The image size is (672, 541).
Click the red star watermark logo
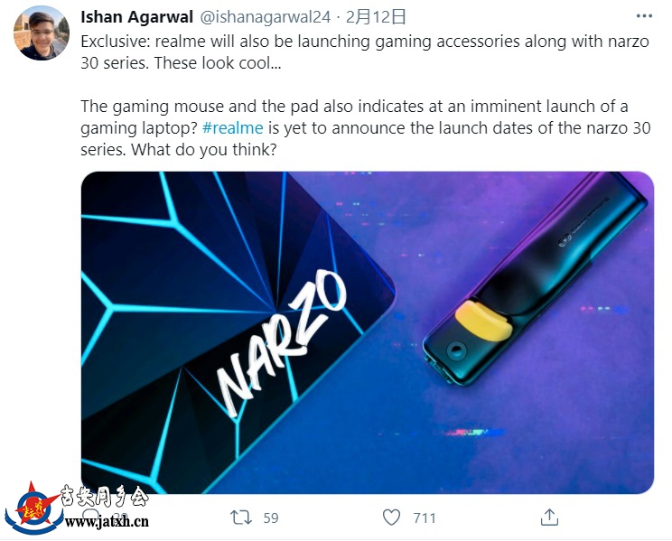pyautogui.click(x=33, y=508)
